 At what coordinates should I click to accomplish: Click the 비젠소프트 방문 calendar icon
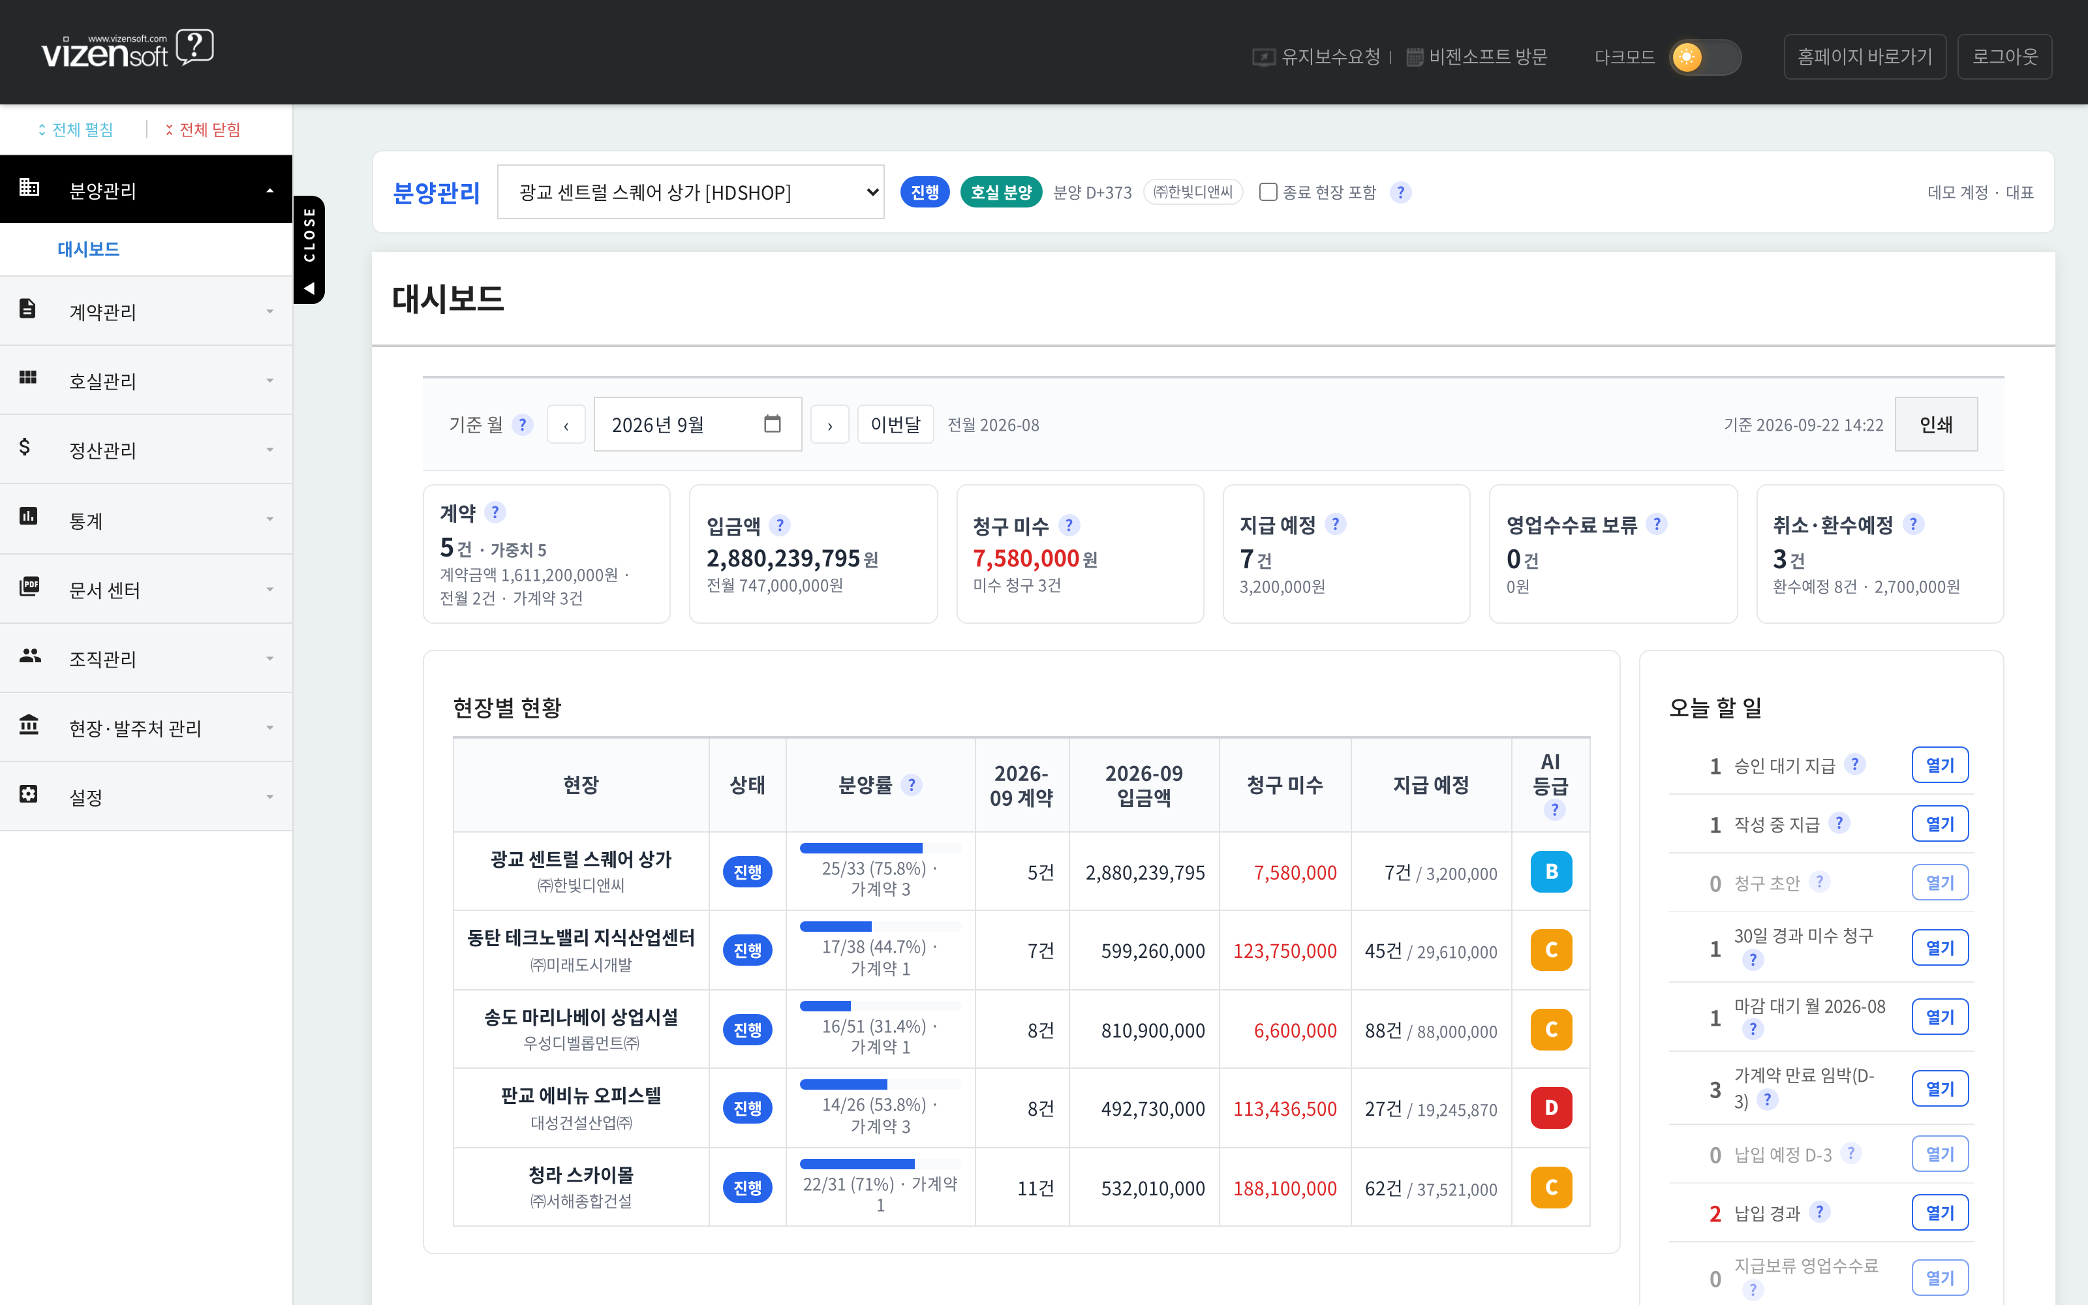point(1415,57)
